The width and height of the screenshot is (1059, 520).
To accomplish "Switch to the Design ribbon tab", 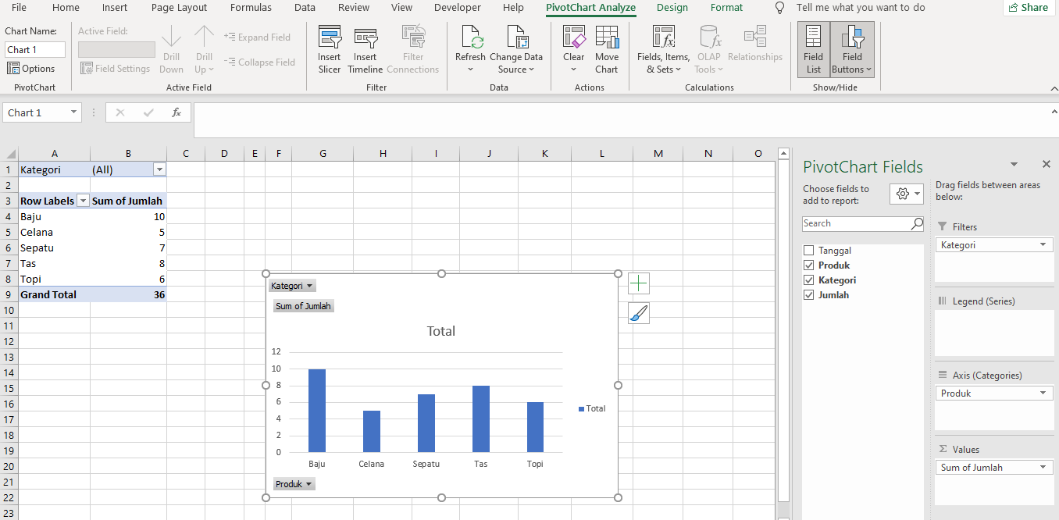I will pos(672,7).
